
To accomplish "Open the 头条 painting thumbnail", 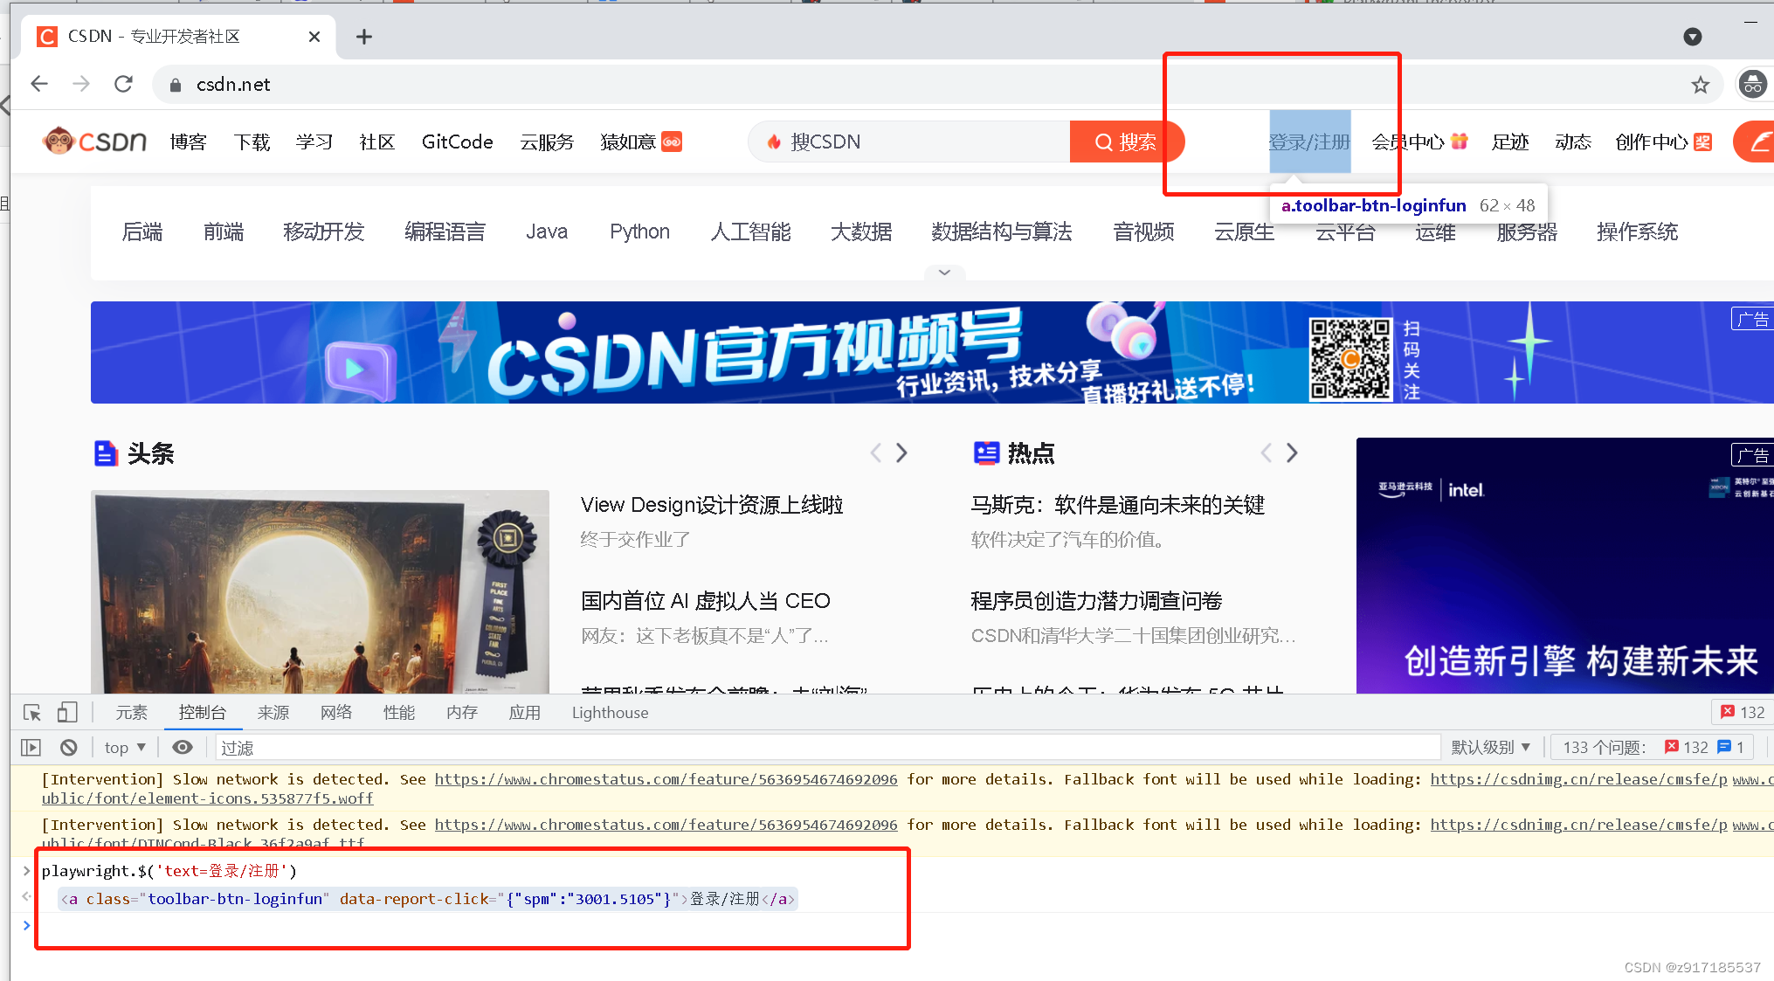I will (320, 591).
